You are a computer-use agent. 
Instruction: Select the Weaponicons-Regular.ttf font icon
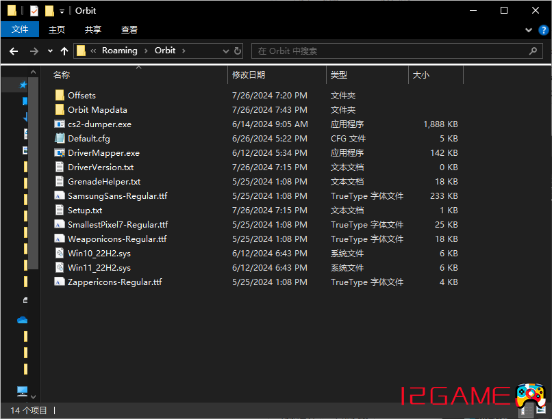coord(60,239)
